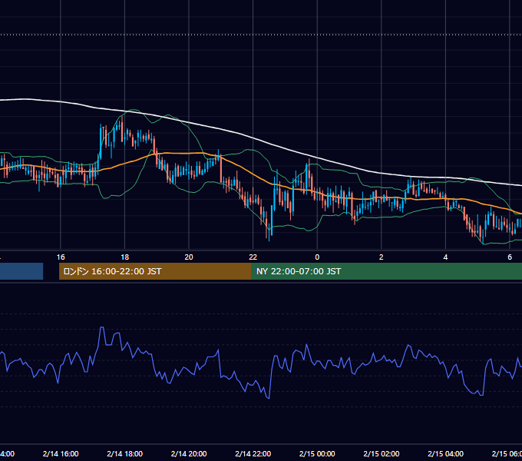Screen dimensions: 522x461
Task: Click the 4 hour label on price chart axis
Action: tap(445, 257)
